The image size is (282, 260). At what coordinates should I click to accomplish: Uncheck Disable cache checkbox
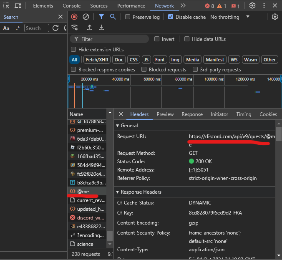tap(171, 17)
